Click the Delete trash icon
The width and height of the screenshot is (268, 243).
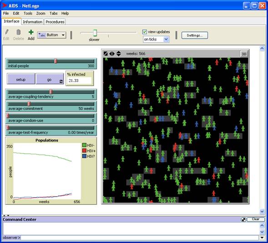pyautogui.click(x=19, y=32)
